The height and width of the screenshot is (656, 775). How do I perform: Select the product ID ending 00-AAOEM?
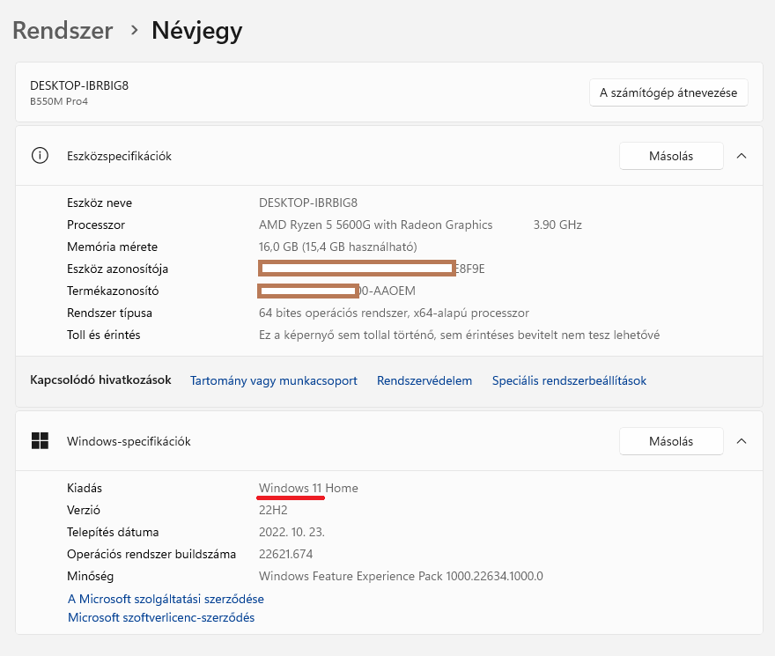click(x=336, y=291)
